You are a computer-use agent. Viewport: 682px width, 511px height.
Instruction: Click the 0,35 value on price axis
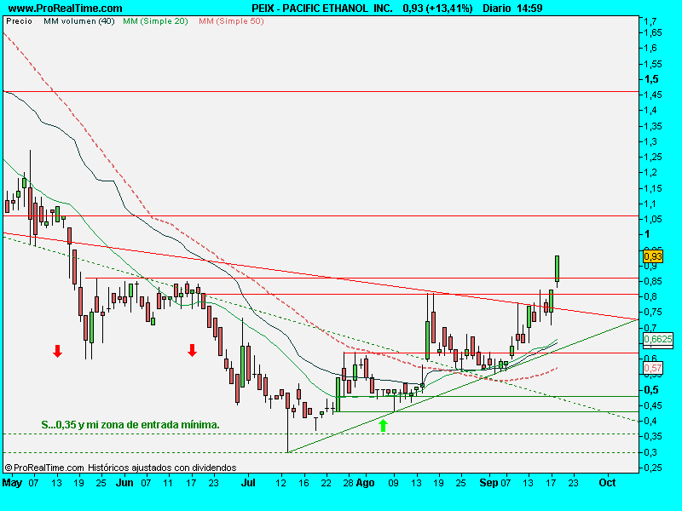[x=653, y=436]
